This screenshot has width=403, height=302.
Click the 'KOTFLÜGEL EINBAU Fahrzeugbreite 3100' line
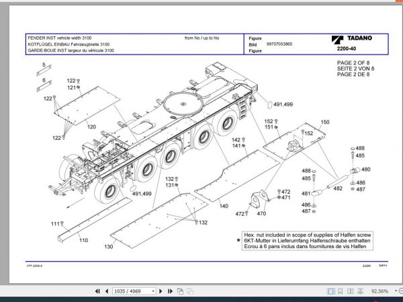pos(69,44)
